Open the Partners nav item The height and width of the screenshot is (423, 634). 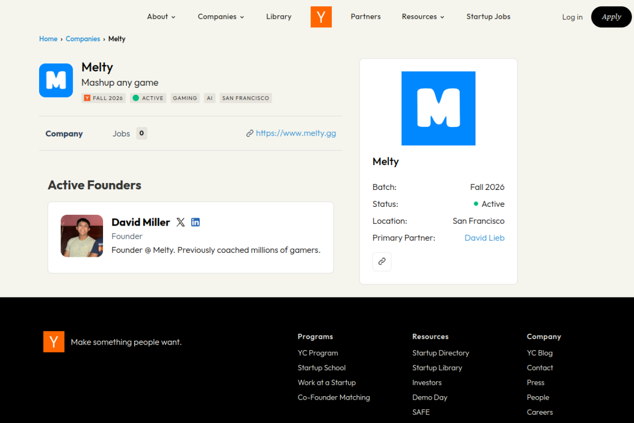(366, 17)
